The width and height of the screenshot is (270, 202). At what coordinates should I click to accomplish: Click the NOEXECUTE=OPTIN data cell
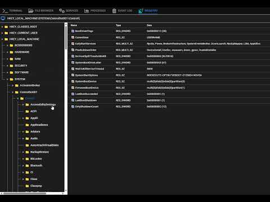pyautogui.click(x=174, y=75)
